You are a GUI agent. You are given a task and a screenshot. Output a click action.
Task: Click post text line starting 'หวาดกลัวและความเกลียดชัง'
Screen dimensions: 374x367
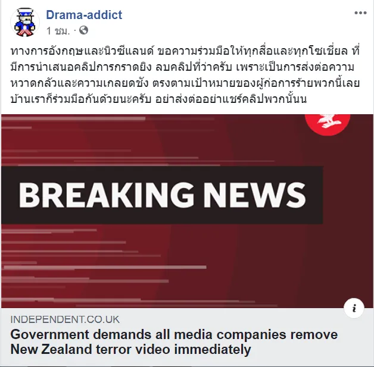[185, 83]
